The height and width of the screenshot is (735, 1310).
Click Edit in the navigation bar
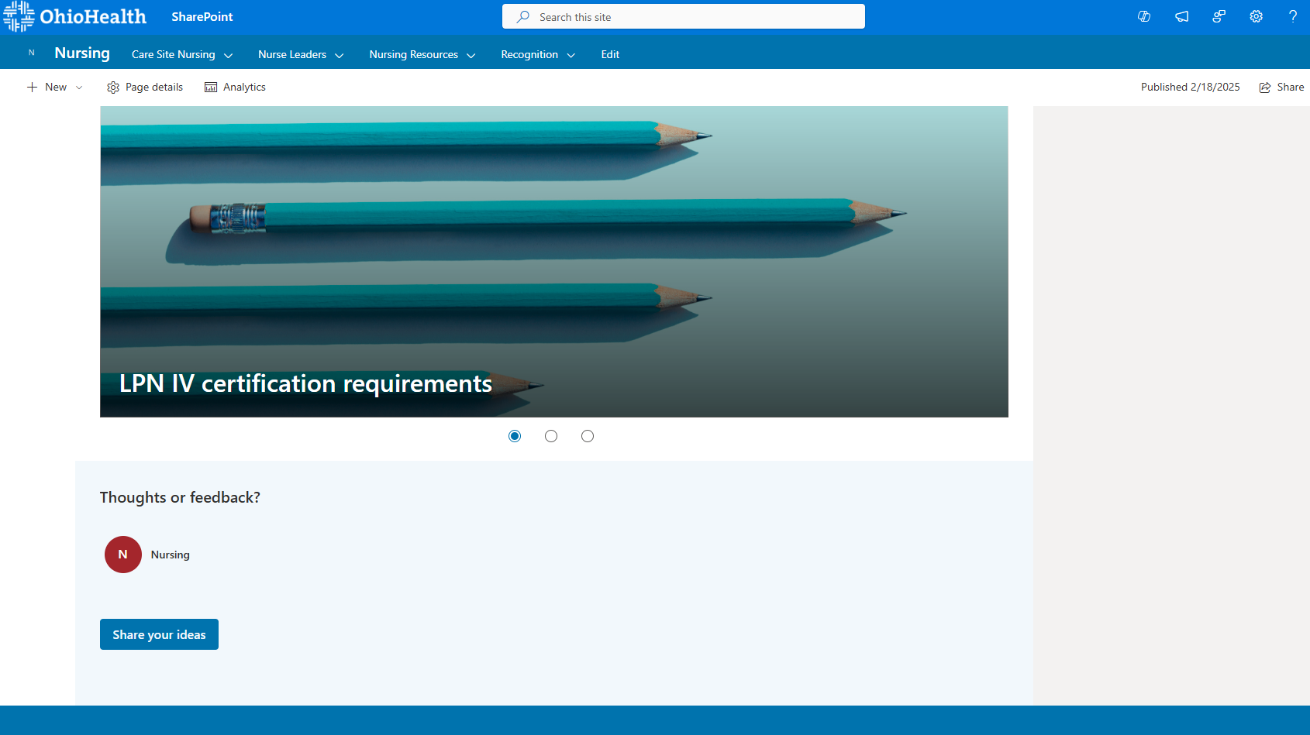click(610, 55)
